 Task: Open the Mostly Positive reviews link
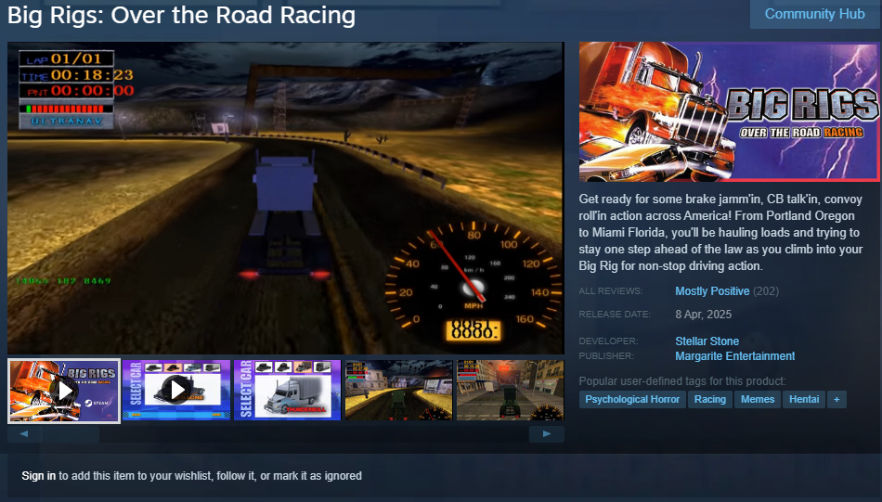click(x=712, y=291)
